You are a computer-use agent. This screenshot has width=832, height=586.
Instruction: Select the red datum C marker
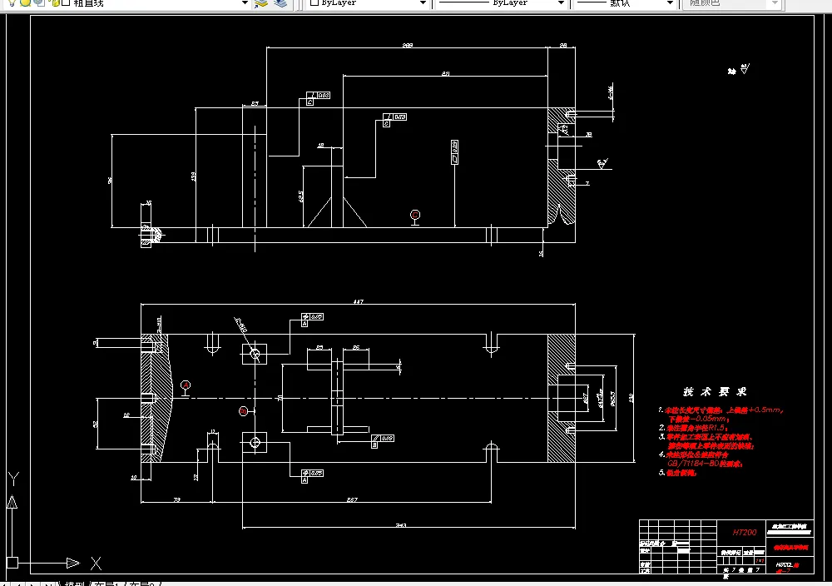415,215
